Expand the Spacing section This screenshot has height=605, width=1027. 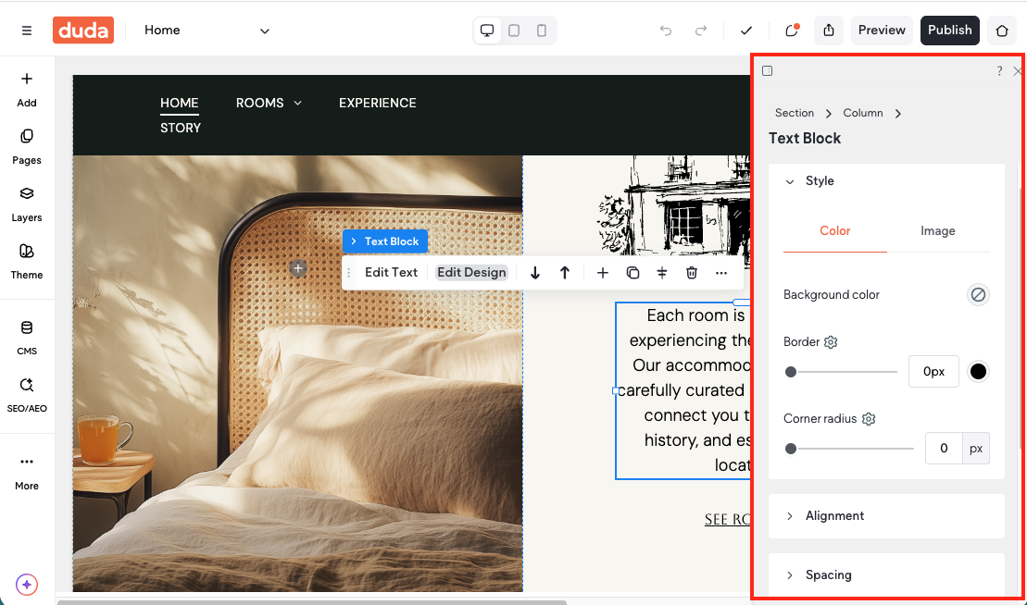click(x=828, y=575)
